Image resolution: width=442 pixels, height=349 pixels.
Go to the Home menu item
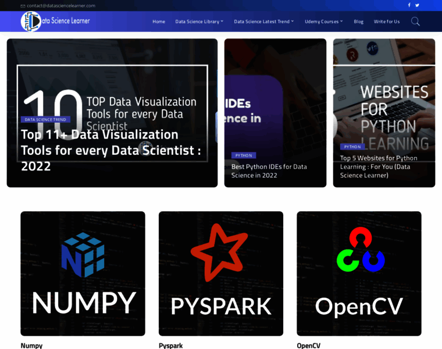159,22
